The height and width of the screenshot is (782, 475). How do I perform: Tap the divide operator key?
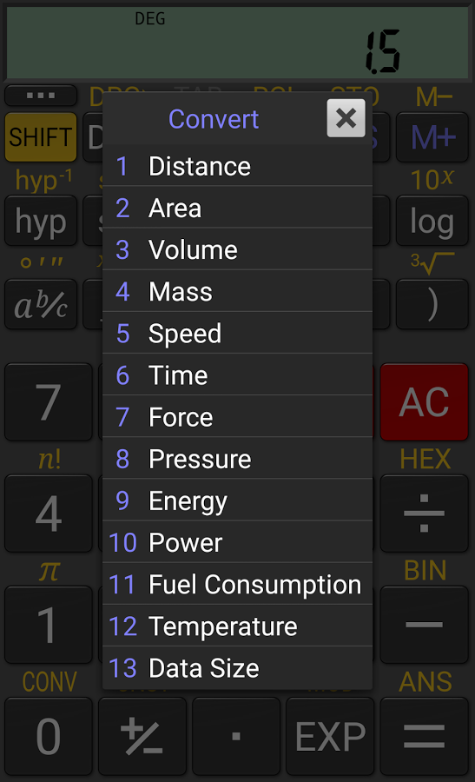(x=424, y=514)
